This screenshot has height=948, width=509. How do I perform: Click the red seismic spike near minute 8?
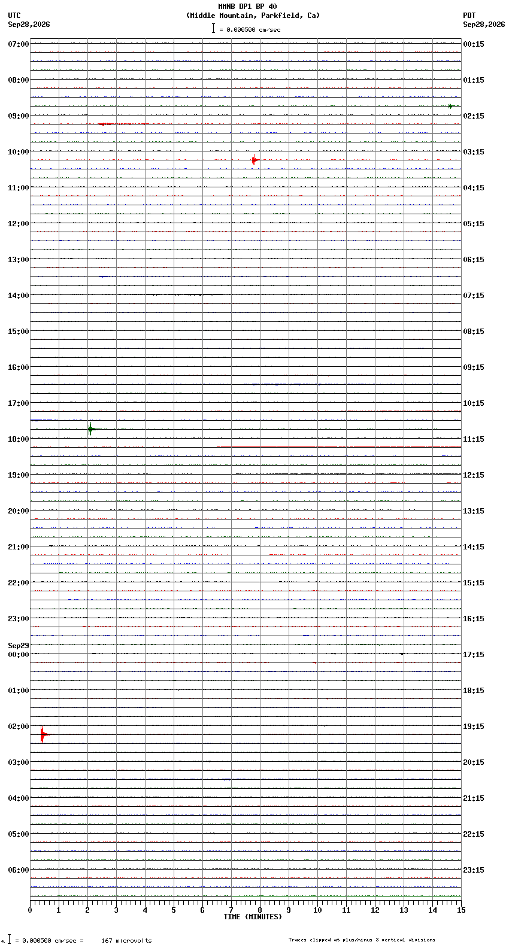[x=255, y=160]
